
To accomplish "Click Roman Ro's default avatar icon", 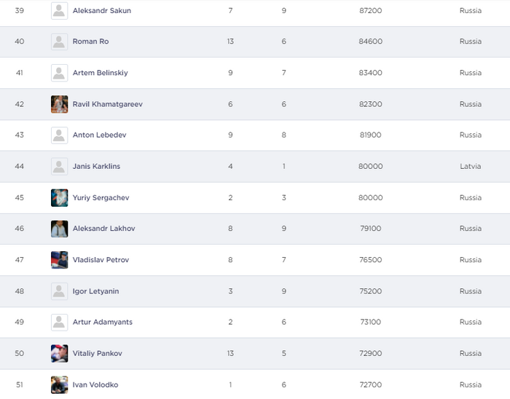I will click(x=60, y=42).
